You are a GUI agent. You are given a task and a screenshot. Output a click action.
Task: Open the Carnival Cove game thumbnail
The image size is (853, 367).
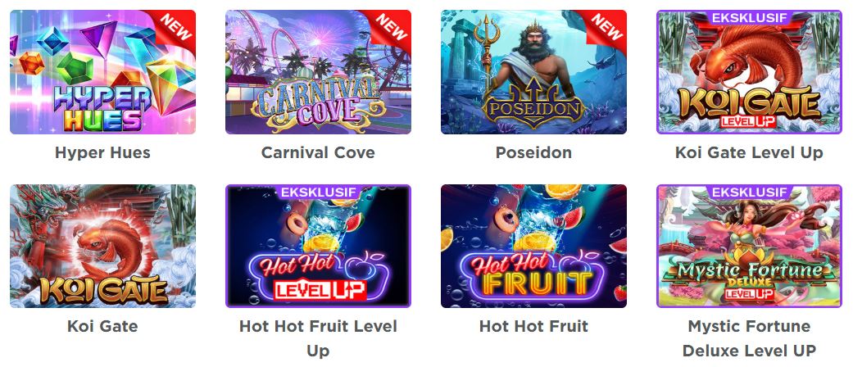point(318,72)
